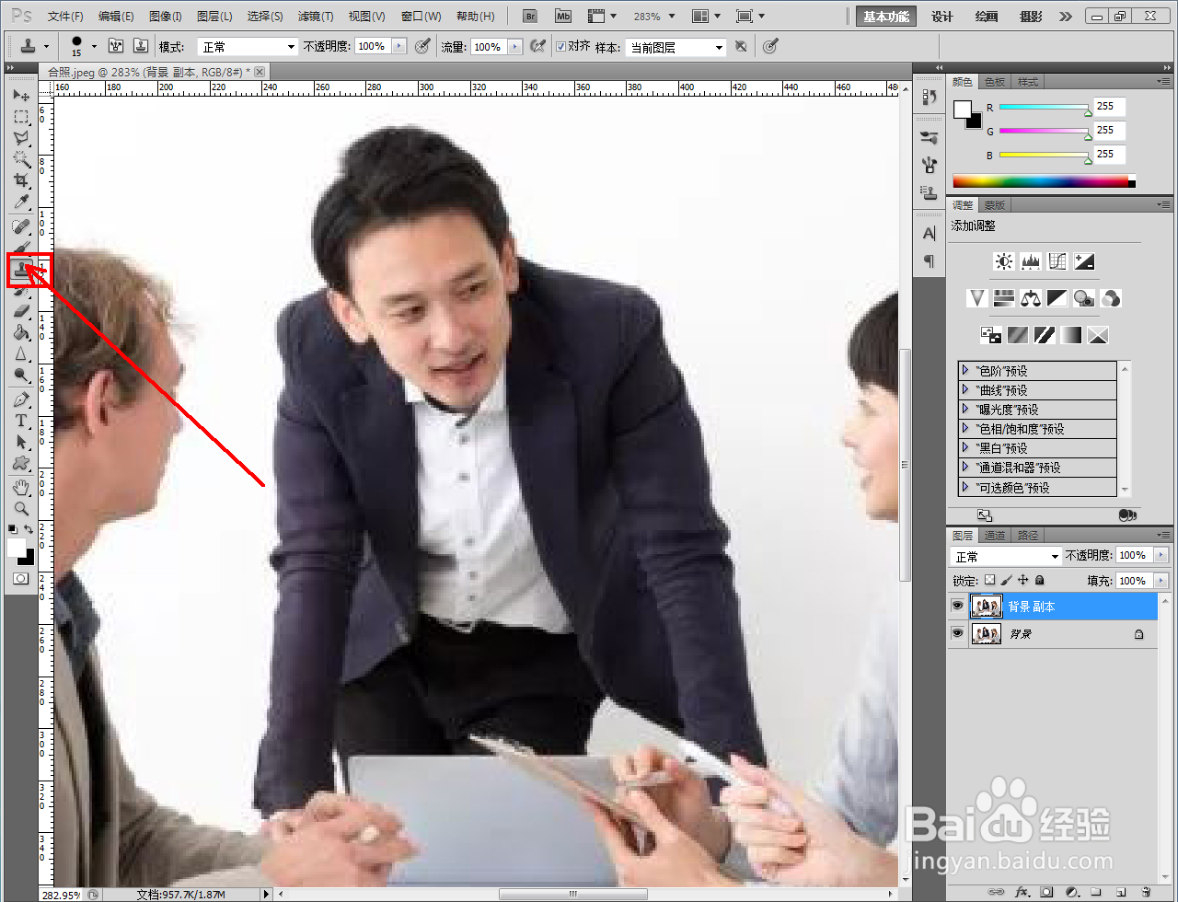Toggle Quick Mask mode
The width and height of the screenshot is (1178, 902).
point(21,579)
